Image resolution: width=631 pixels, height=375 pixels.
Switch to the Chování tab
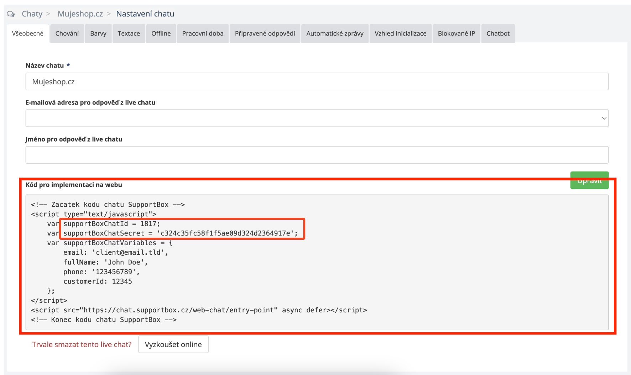[x=67, y=33]
